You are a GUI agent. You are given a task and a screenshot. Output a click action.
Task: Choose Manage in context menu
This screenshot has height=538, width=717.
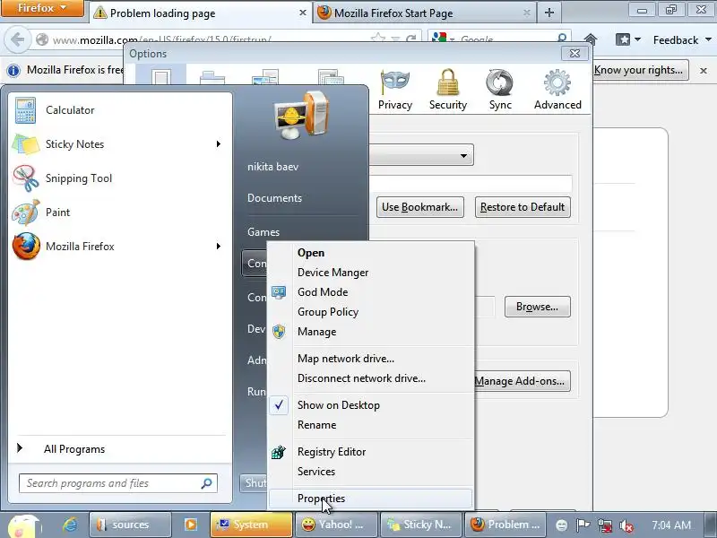[370, 332]
